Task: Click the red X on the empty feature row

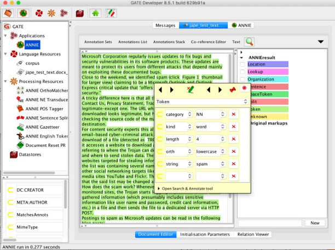Action: tap(234, 176)
